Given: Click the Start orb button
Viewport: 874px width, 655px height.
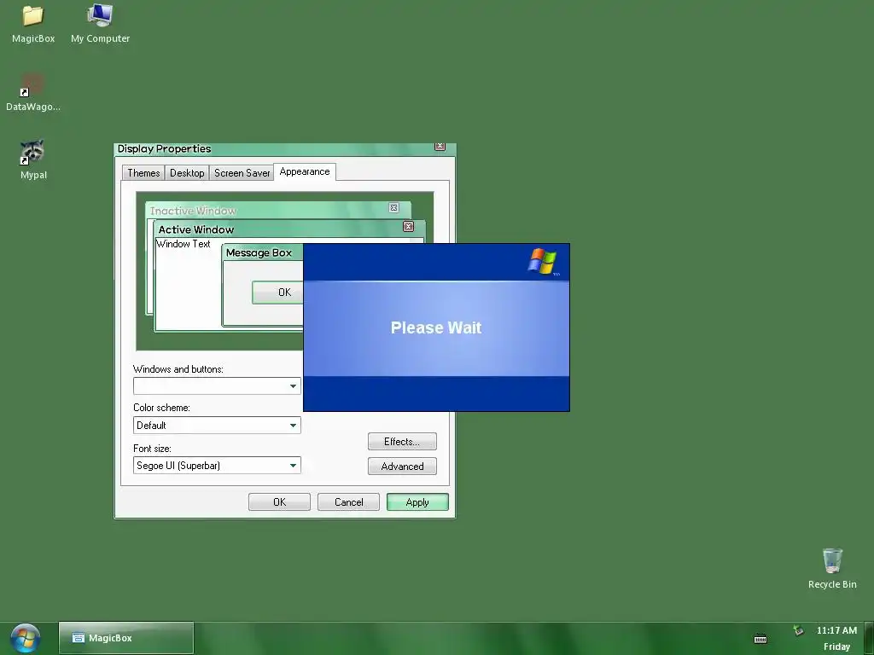Looking at the screenshot, I should 25,638.
